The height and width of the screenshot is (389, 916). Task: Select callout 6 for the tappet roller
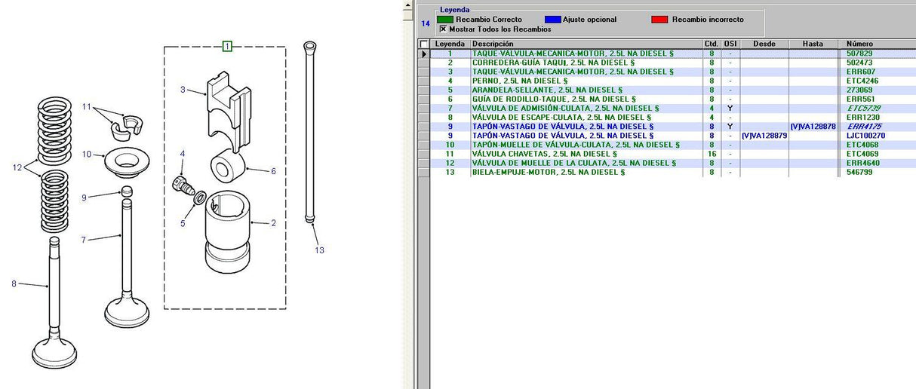(273, 172)
